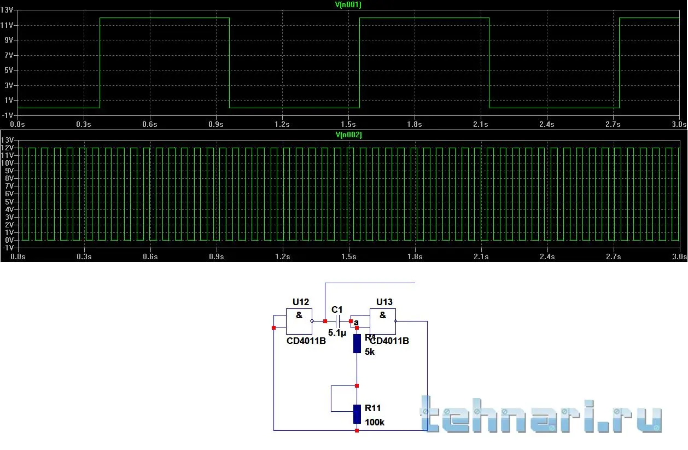688x450 pixels.
Task: Click the 2.4s time tick in V(n002) pane
Action: pyautogui.click(x=547, y=256)
